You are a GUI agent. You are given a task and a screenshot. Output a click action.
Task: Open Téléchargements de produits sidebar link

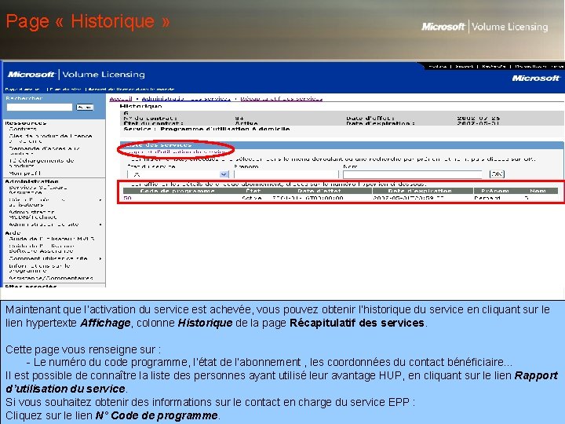click(x=41, y=163)
